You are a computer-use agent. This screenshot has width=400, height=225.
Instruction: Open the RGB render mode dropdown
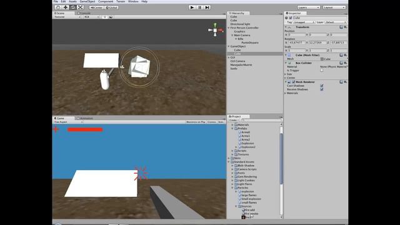click(x=91, y=17)
